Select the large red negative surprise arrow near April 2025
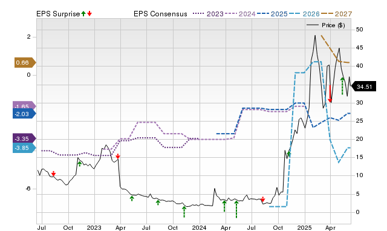 [330, 94]
